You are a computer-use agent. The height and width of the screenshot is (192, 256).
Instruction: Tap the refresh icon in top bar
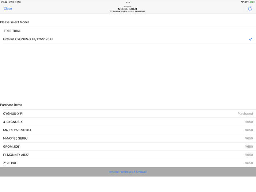coord(250,8)
